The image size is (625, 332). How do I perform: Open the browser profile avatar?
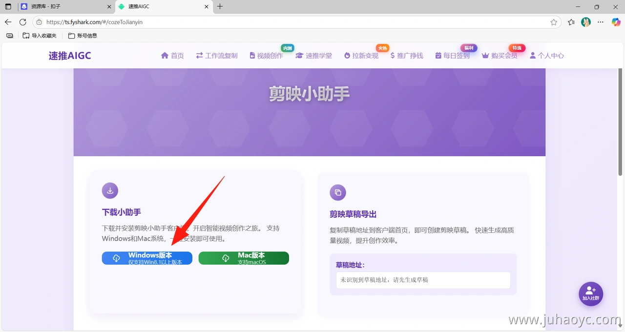(586, 22)
